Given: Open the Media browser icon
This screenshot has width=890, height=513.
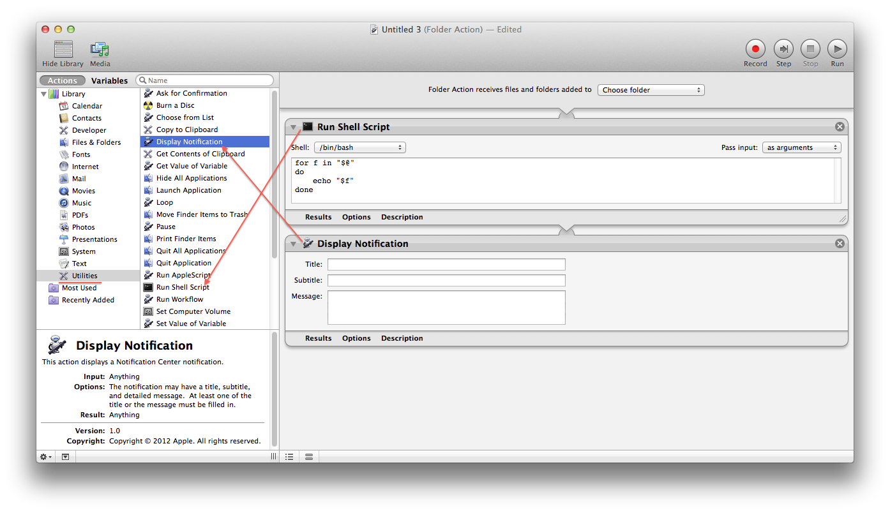Looking at the screenshot, I should click(x=100, y=50).
